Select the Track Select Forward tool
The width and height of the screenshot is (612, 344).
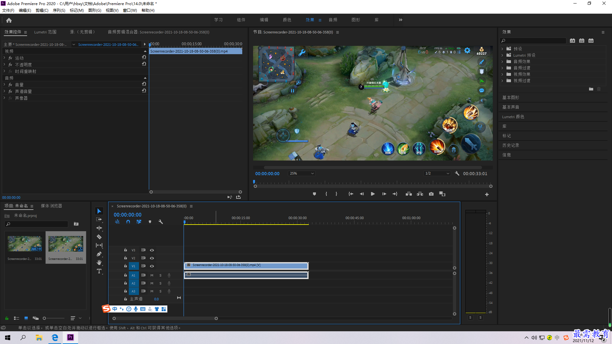click(x=99, y=219)
